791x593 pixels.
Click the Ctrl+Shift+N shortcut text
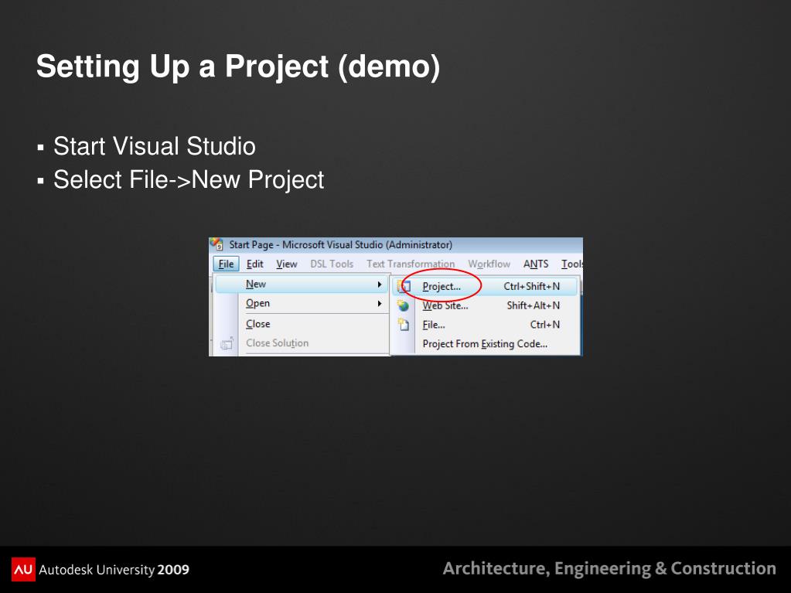(x=532, y=286)
